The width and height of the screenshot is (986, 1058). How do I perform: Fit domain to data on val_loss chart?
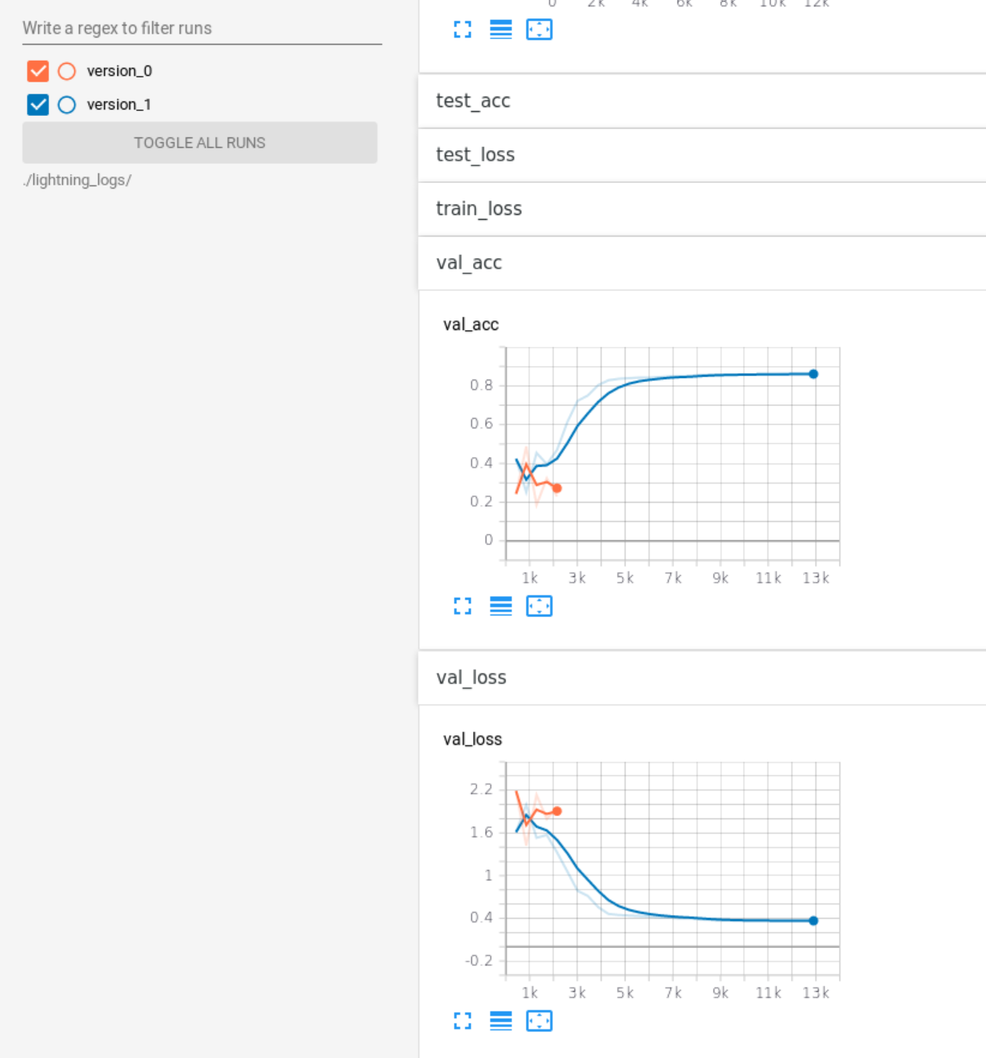click(539, 1020)
